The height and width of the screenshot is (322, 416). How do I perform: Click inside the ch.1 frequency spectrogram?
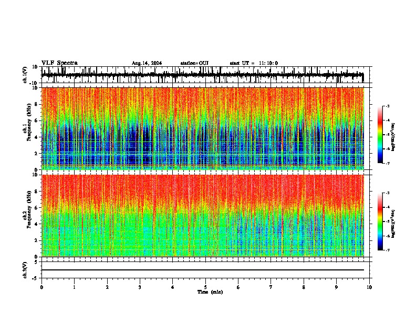click(202, 128)
